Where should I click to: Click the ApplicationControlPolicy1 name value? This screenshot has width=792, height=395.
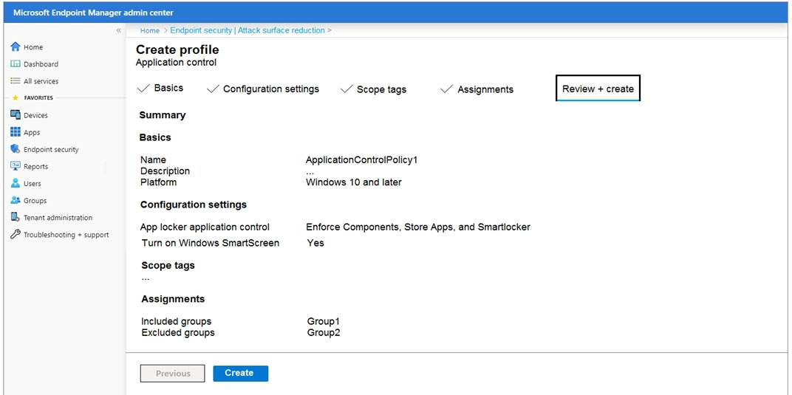click(x=362, y=160)
